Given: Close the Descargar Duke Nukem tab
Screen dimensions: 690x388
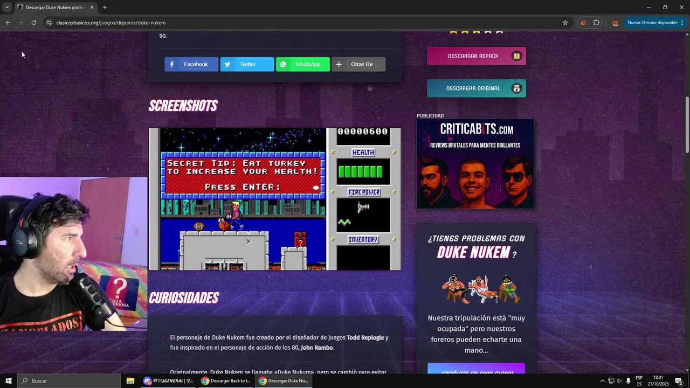Looking at the screenshot, I should (x=92, y=7).
